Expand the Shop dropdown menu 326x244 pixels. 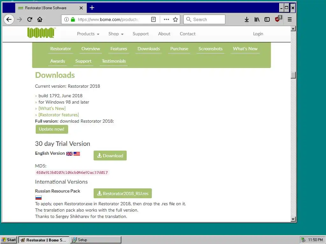(x=116, y=34)
